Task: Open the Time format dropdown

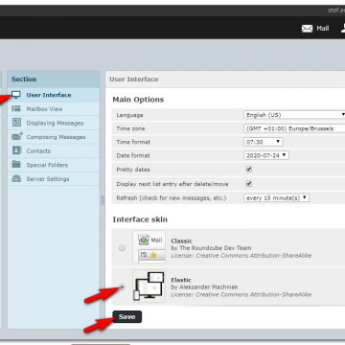Action: point(264,142)
